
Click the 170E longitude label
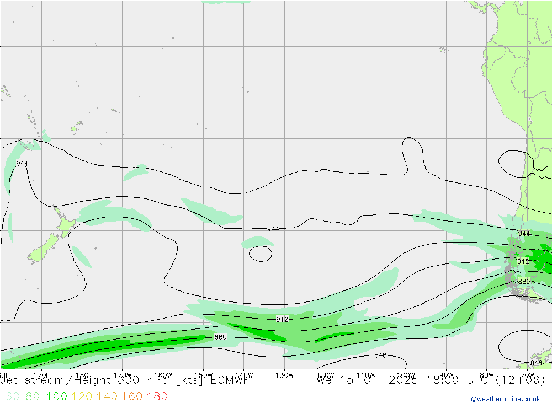41,375
